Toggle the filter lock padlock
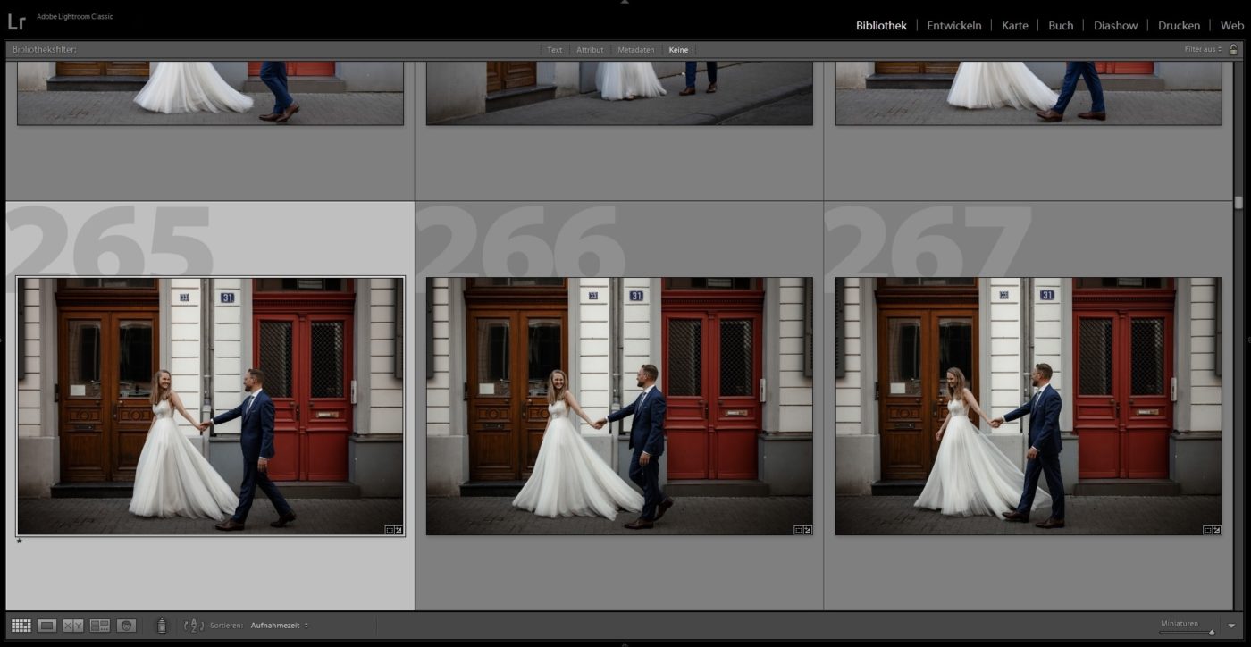Image resolution: width=1251 pixels, height=647 pixels. 1233,50
